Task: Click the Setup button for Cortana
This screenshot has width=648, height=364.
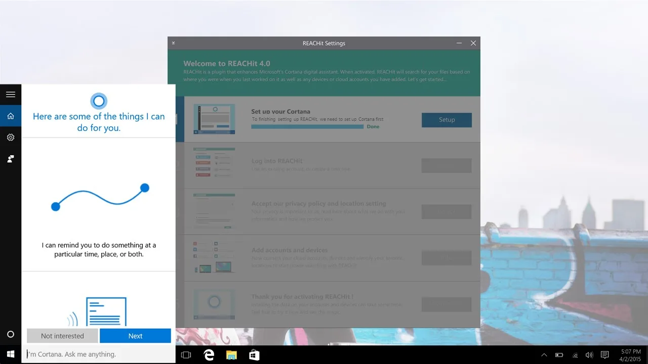Action: tap(447, 120)
